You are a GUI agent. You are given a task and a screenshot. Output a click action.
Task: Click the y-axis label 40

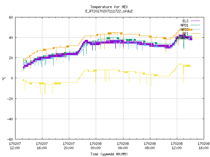coord(11,38)
